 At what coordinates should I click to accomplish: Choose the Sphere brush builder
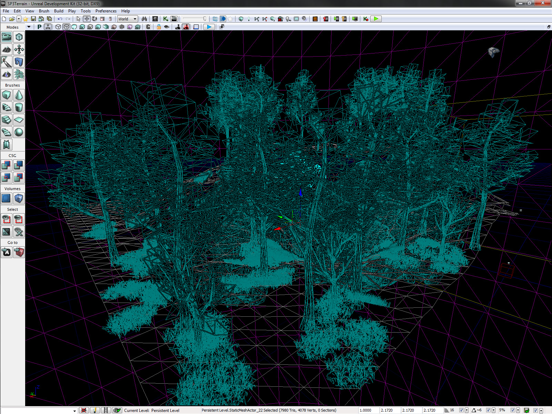(19, 132)
